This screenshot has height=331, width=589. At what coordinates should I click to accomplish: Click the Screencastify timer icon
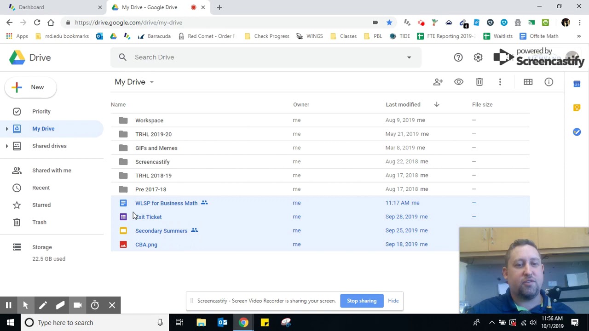95,305
